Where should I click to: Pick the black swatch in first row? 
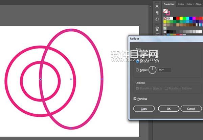pos(175,18)
